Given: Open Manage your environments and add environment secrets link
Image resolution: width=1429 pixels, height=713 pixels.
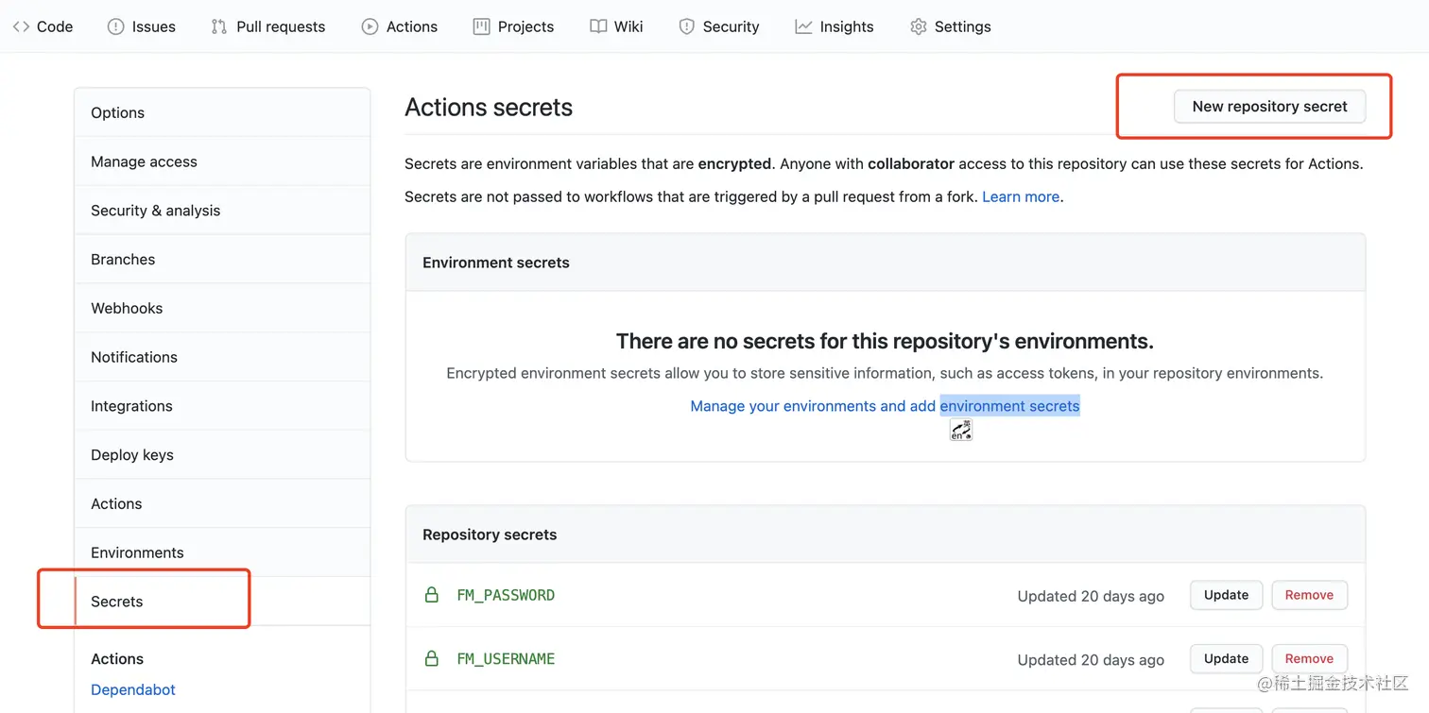Looking at the screenshot, I should pyautogui.click(x=885, y=406).
